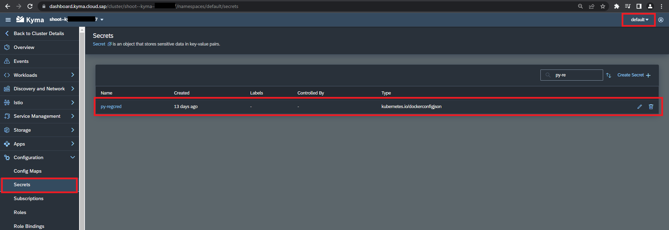Image resolution: width=669 pixels, height=230 pixels.
Task: Bookmark this page with star icon
Action: [x=603, y=6]
